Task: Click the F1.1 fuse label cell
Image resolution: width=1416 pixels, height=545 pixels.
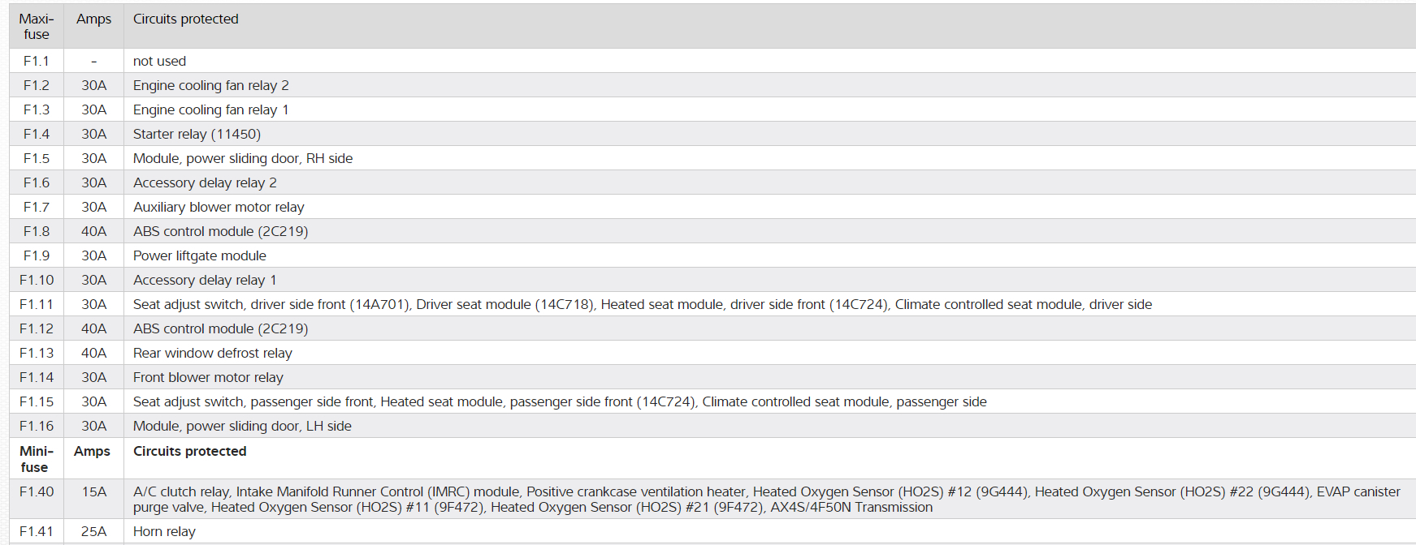Action: [36, 61]
